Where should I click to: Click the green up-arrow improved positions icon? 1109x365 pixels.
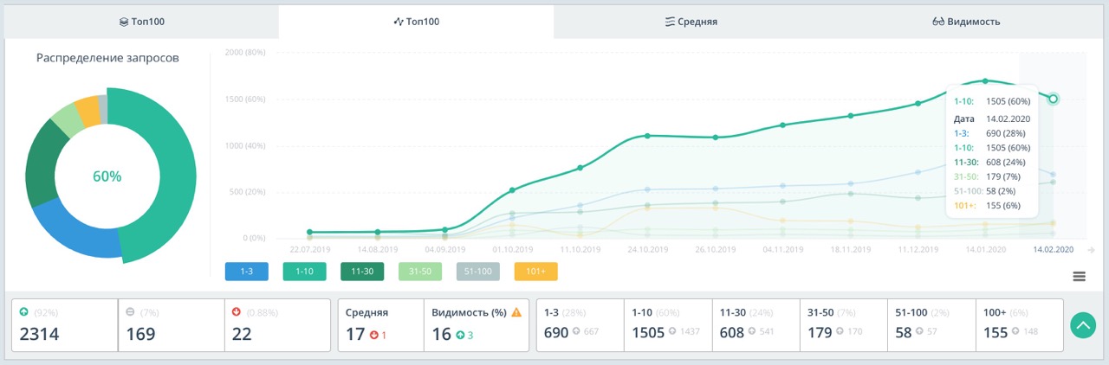pos(24,312)
